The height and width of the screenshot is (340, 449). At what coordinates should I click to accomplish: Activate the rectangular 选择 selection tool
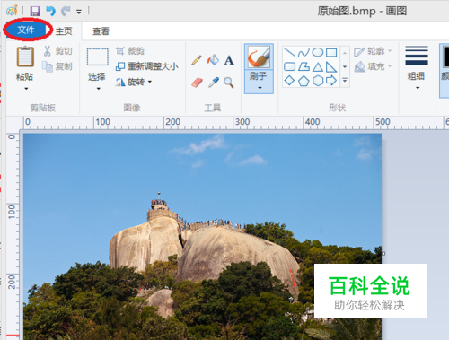pos(98,57)
